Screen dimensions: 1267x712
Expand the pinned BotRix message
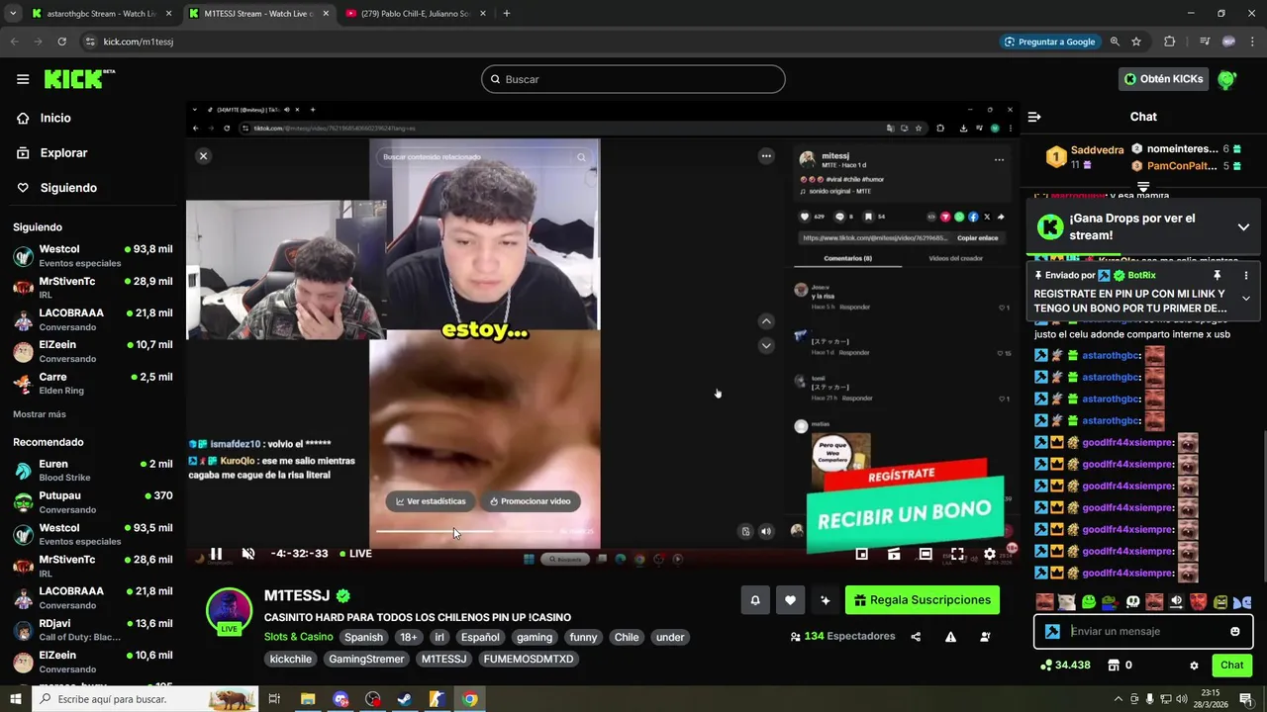1245,298
